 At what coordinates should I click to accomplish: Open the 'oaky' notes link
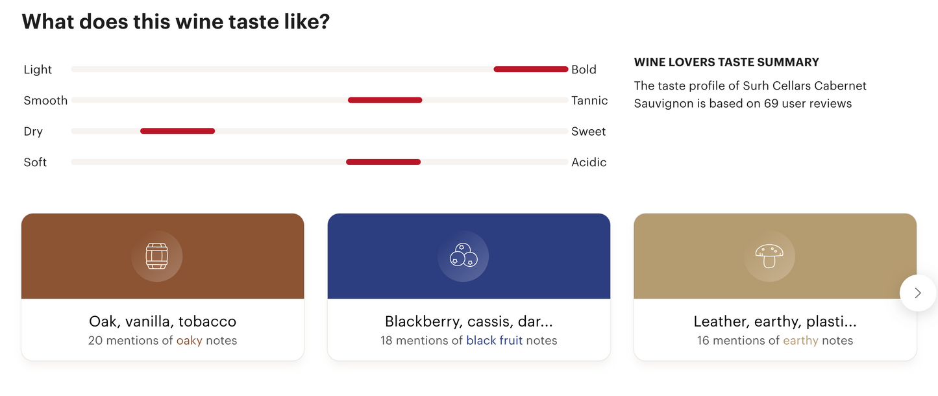click(190, 340)
